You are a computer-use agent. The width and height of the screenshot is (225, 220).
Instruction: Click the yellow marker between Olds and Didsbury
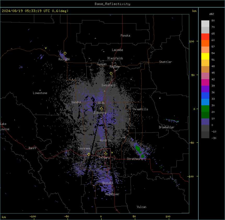101,109
